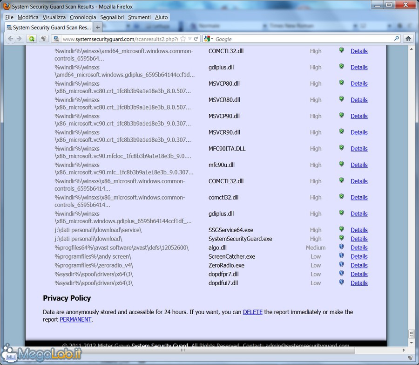Select the ScreenCatcher.exe file name
The width and height of the screenshot is (419, 365).
coord(232,257)
